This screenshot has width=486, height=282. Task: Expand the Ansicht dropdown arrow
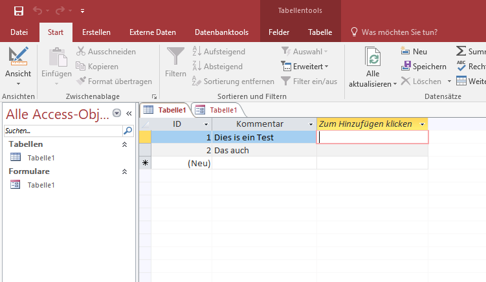18,83
